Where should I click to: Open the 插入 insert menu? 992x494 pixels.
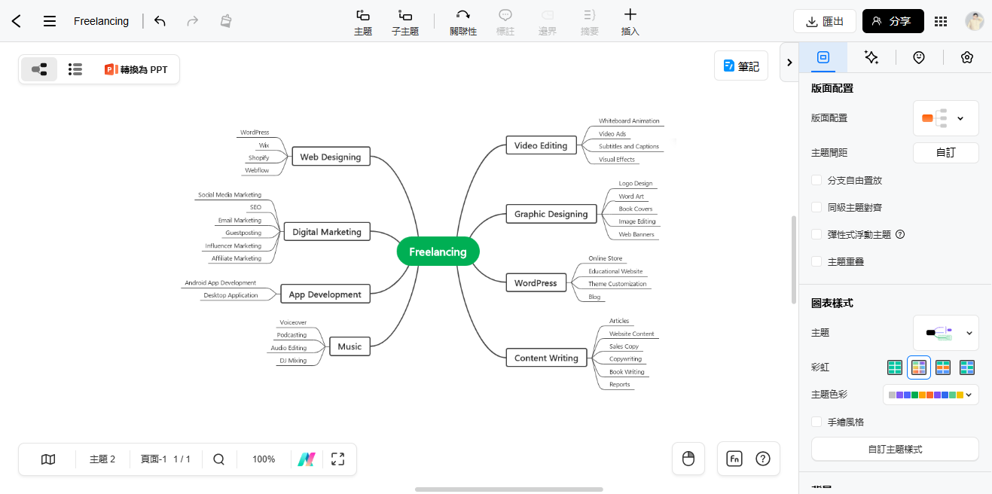(630, 23)
